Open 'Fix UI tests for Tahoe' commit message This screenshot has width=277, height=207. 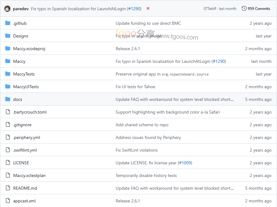(135, 87)
